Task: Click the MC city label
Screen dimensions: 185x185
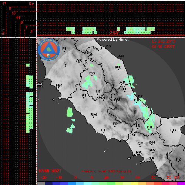Action: coord(118,67)
